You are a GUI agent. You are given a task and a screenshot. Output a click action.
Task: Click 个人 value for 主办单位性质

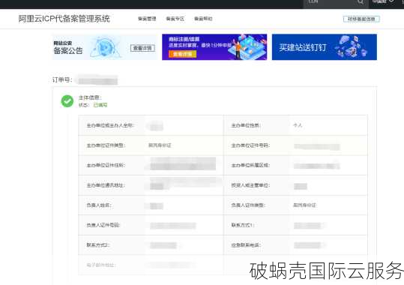point(298,125)
